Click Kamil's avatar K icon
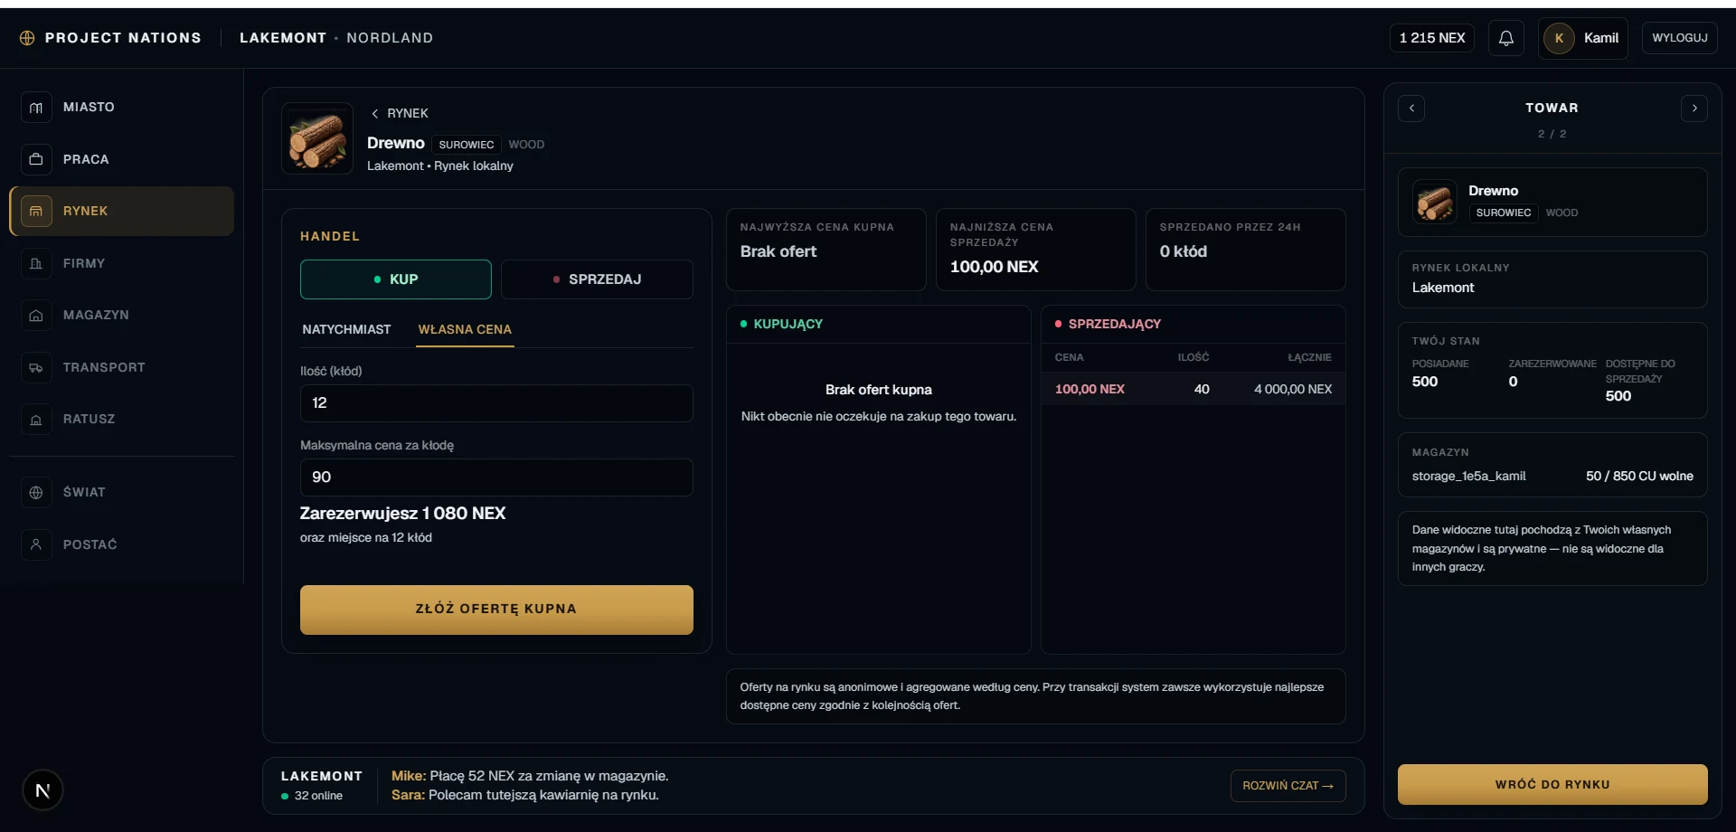The image size is (1736, 832). click(x=1559, y=38)
